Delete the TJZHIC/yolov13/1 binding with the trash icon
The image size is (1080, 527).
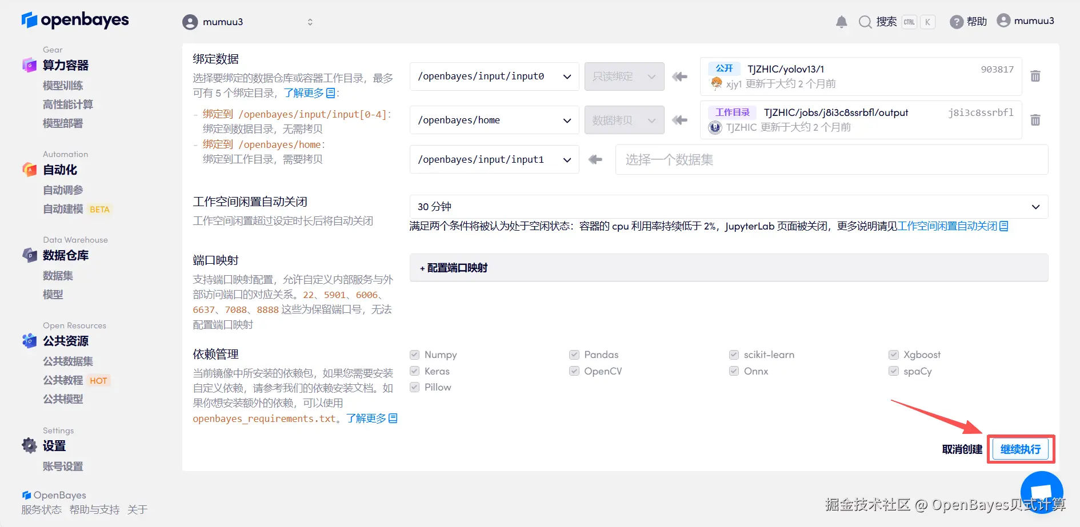pyautogui.click(x=1035, y=76)
